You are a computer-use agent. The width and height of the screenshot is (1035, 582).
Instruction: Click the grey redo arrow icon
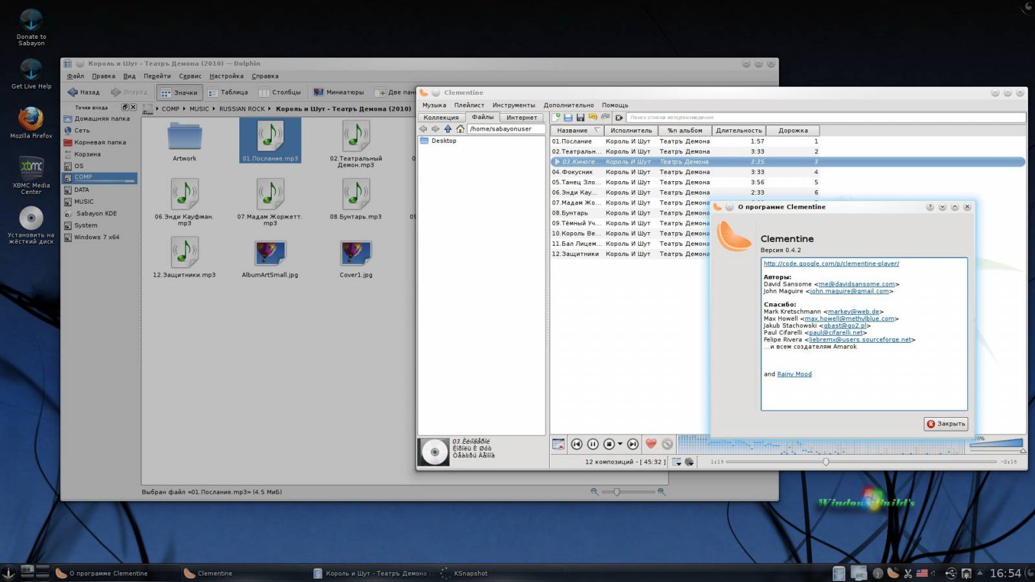coord(605,117)
